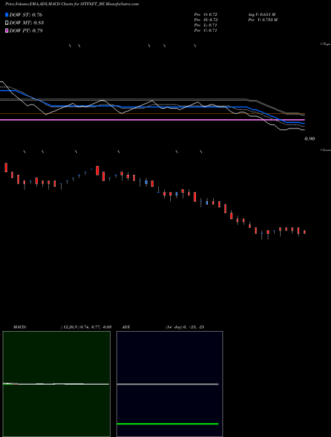Click the MACD (12,26,9) values text
This screenshot has height=437, width=331.
[x=86, y=327]
